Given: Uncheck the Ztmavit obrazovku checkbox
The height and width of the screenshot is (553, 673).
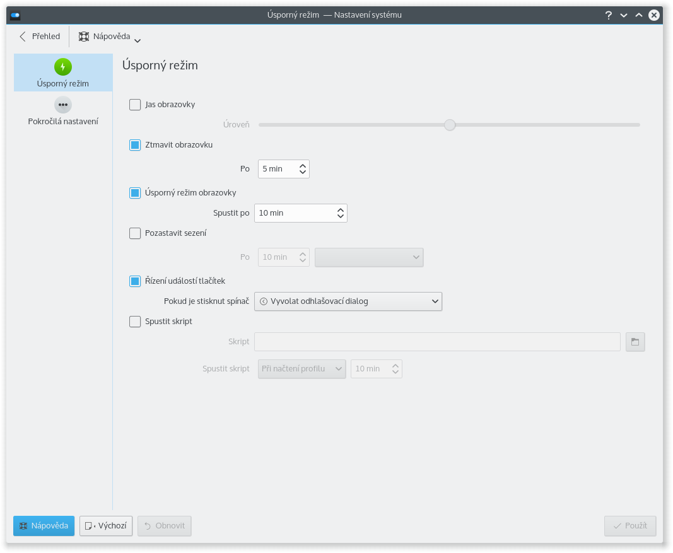Looking at the screenshot, I should (x=135, y=145).
